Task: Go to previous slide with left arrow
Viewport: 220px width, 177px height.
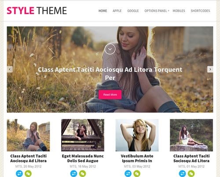Action: (x=10, y=69)
